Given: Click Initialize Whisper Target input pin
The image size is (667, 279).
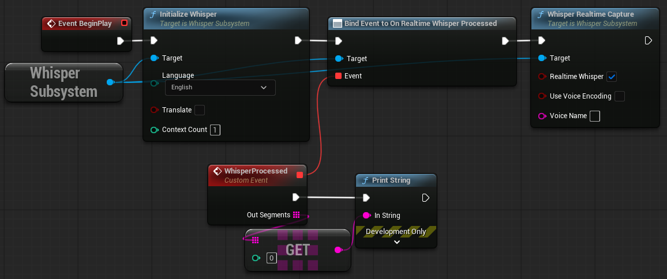Looking at the screenshot, I should coord(154,58).
